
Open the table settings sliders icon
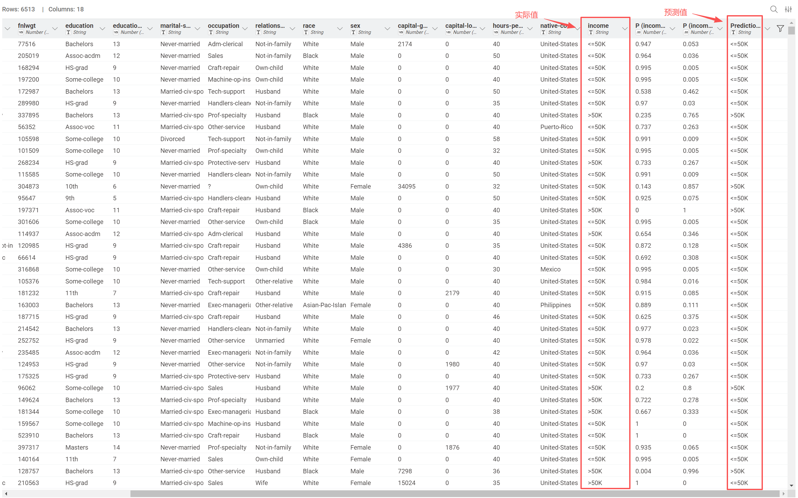pos(788,9)
